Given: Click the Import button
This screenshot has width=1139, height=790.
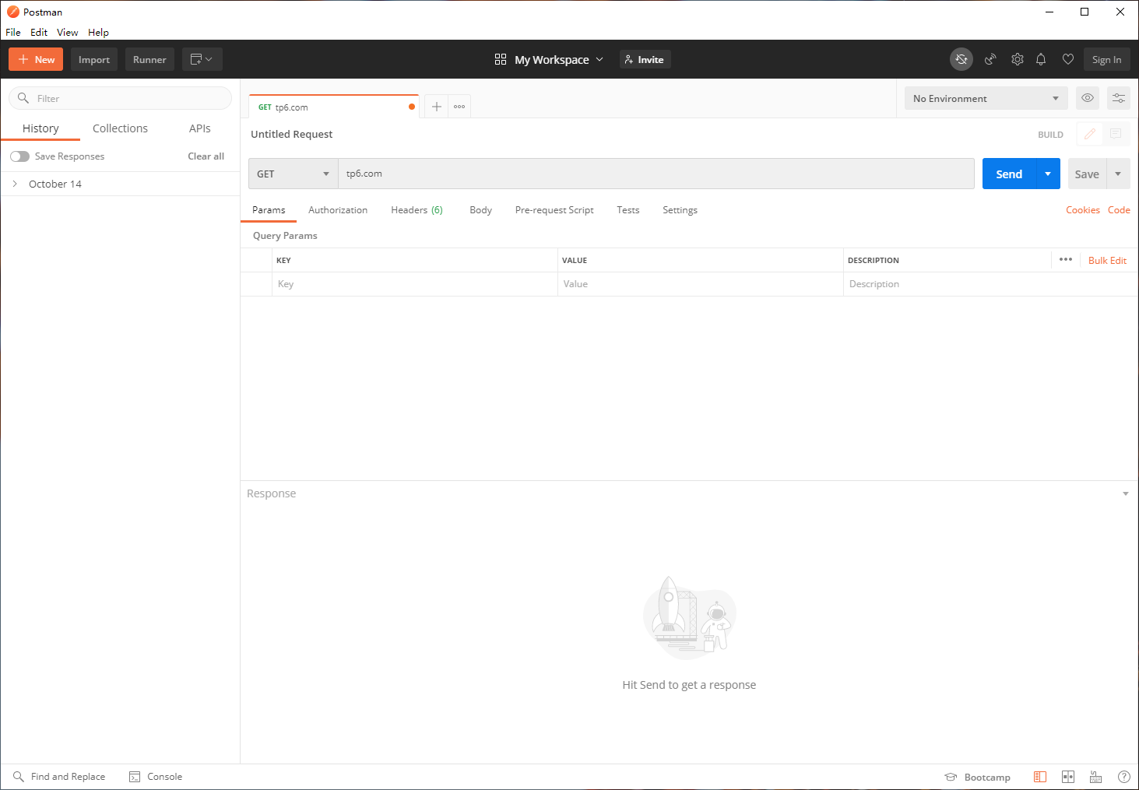Looking at the screenshot, I should 94,59.
